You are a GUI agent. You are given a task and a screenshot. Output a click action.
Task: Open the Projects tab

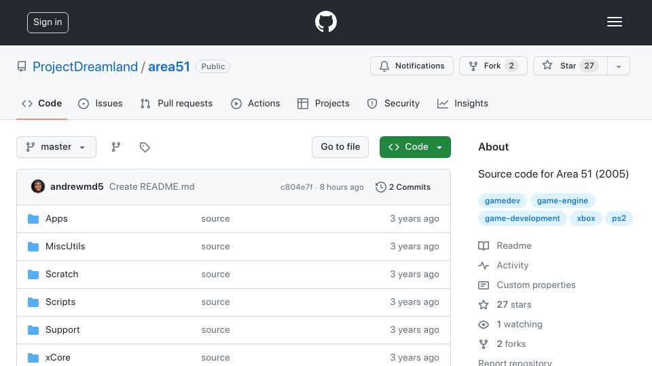(323, 103)
